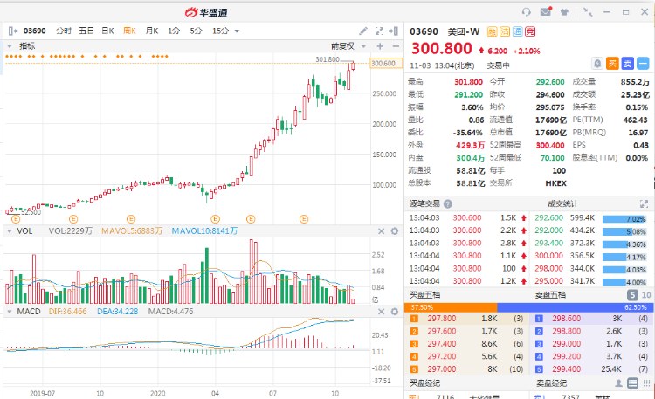The height and width of the screenshot is (399, 655).
Task: Select ask level 1 price 298.600
Action: point(567,319)
